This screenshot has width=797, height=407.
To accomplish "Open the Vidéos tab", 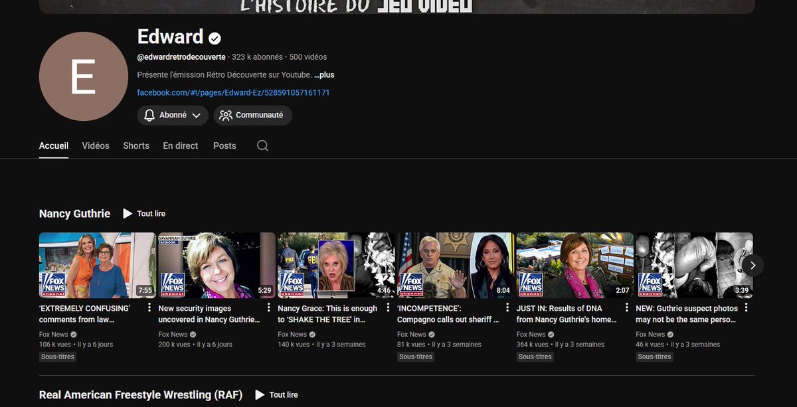I will [96, 145].
